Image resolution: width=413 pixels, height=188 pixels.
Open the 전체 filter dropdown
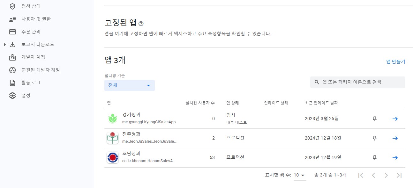click(129, 85)
